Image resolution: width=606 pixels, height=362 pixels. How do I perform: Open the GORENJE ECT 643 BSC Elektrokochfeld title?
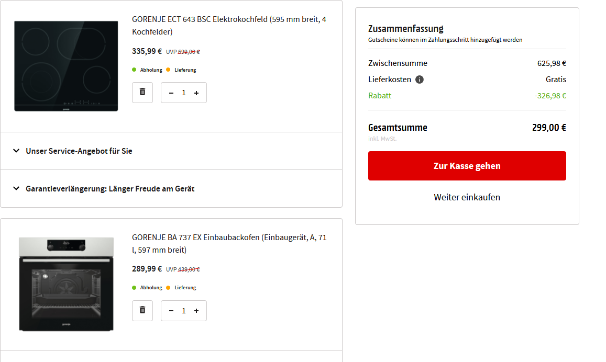[229, 25]
